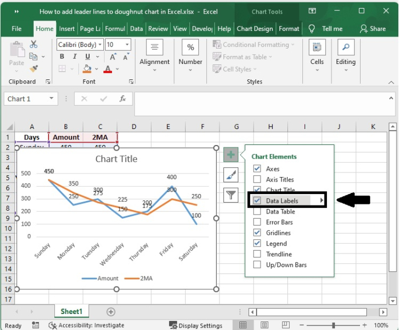Toggle Underline formatting
The image size is (400, 330).
pyautogui.click(x=87, y=57)
